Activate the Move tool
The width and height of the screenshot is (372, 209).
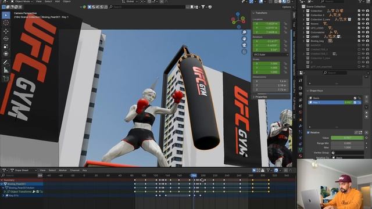pos(6,31)
